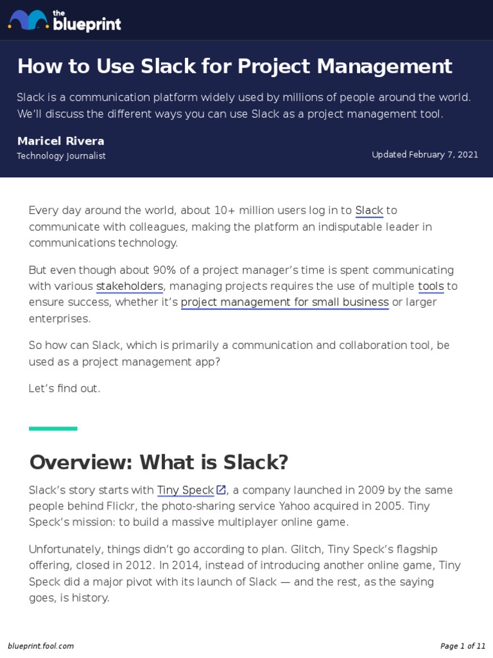
Task: Click the 'Technology Journalist' byline text
Action: (61, 156)
